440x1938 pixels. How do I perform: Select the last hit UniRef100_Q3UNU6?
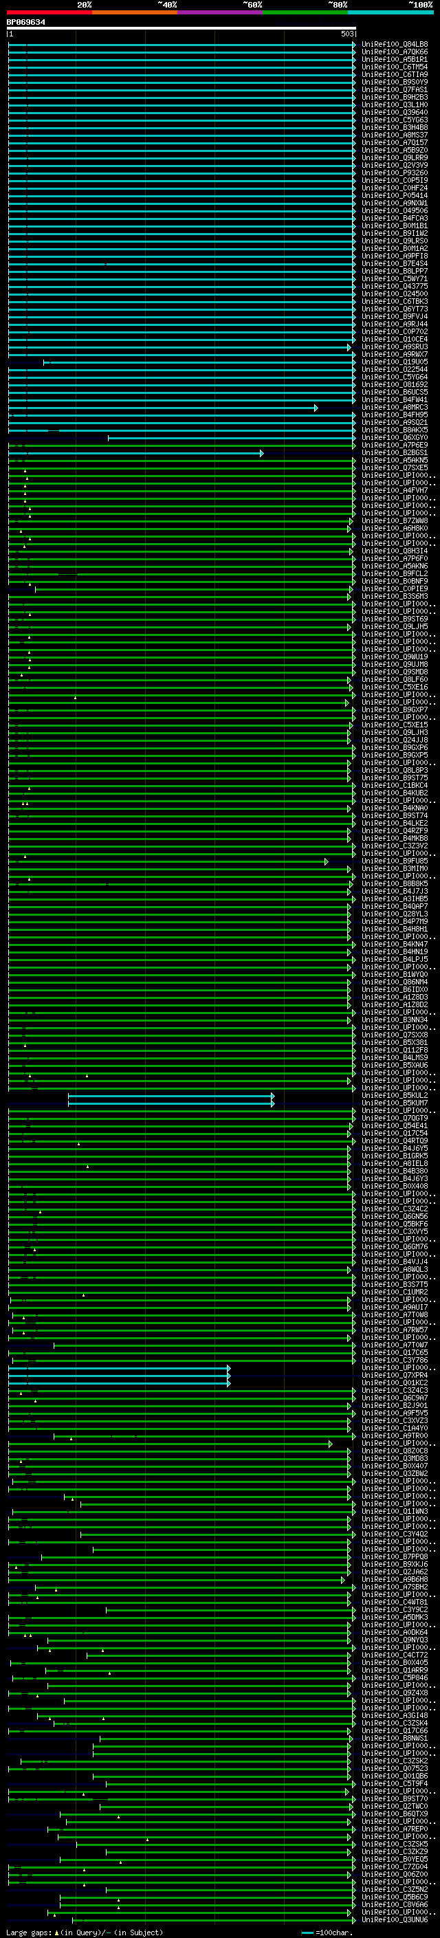coord(395,1921)
